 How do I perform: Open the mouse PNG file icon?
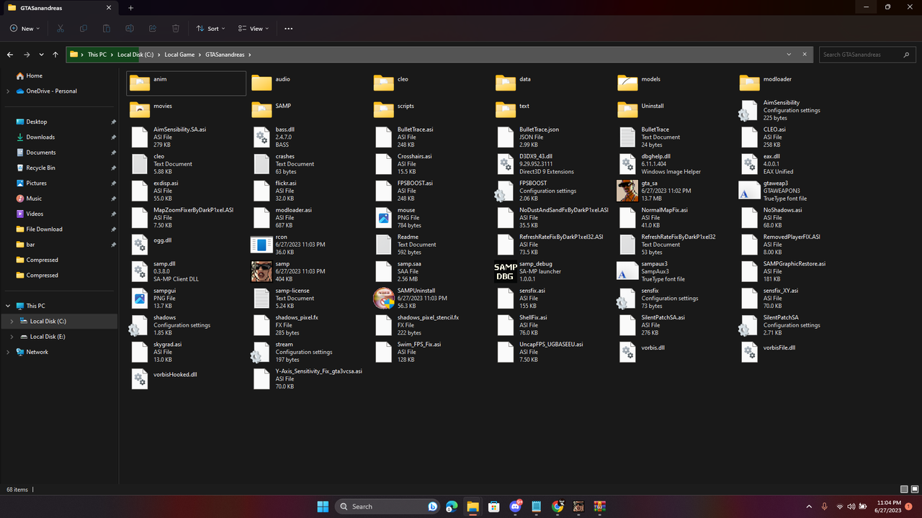383,217
